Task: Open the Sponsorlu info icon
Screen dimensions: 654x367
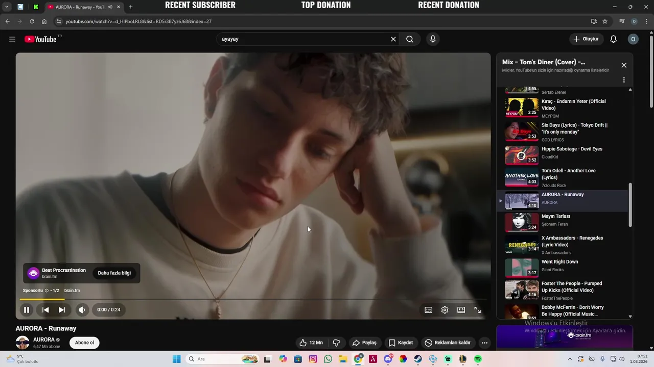Action: (46, 291)
